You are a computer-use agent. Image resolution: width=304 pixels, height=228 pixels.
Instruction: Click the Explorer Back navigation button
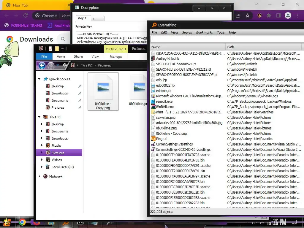tap(42, 66)
